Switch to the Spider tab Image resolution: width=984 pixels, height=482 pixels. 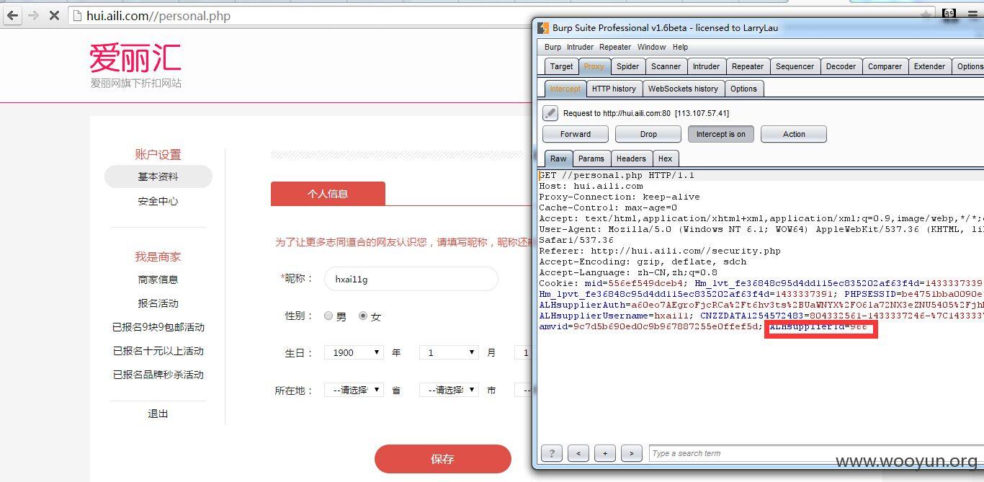(627, 66)
